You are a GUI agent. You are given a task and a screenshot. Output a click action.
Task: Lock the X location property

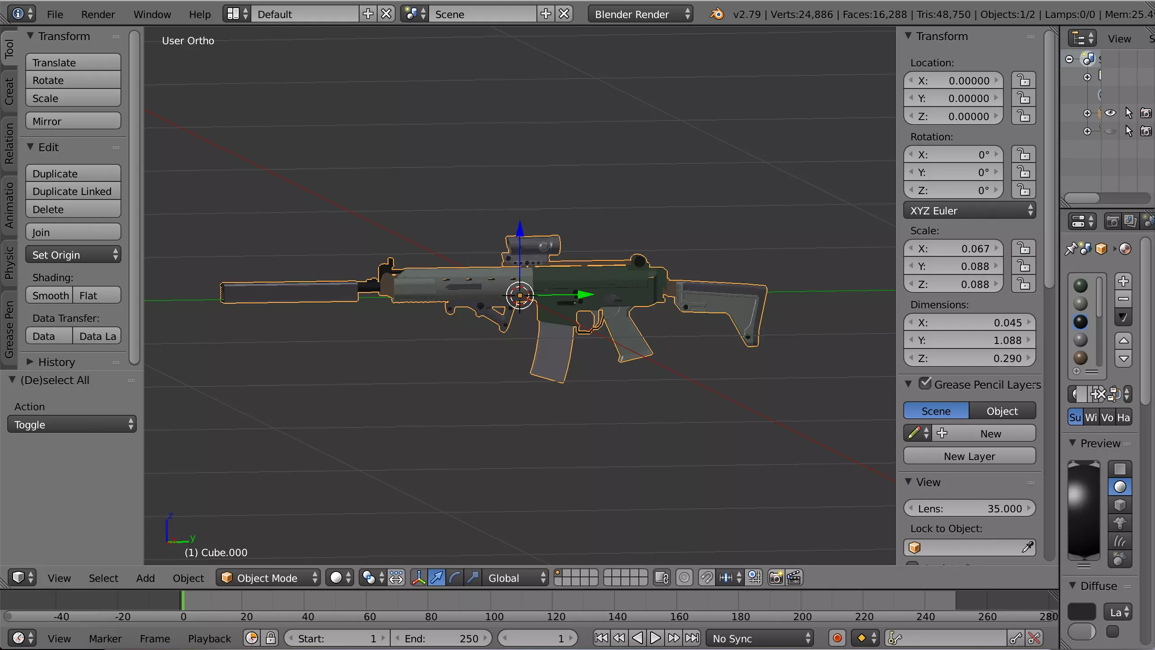[x=1023, y=81]
